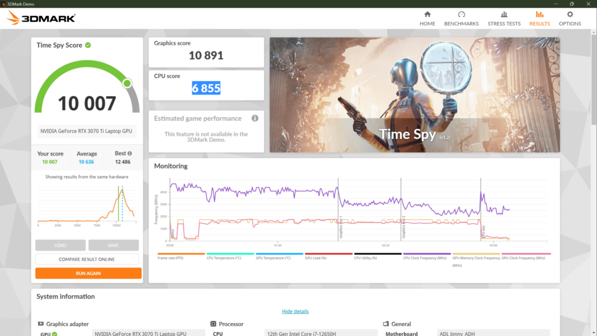
Task: Click the 3DMark Demo title bar icon
Action: (x=3, y=4)
